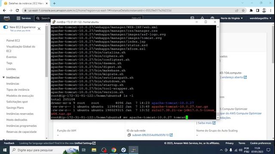This screenshot has height=154, width=275.
Task: Open Instâncias reservadas
Action: tap(20, 114)
